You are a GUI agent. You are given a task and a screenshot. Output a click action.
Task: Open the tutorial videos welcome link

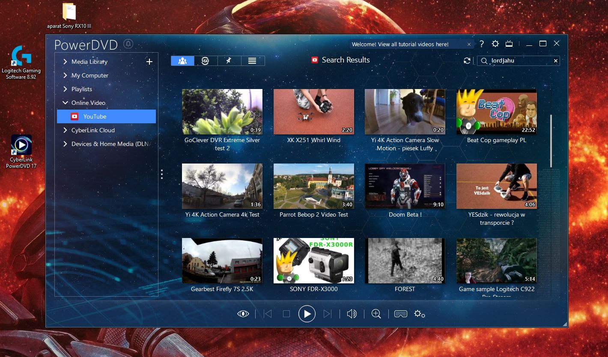click(x=400, y=44)
